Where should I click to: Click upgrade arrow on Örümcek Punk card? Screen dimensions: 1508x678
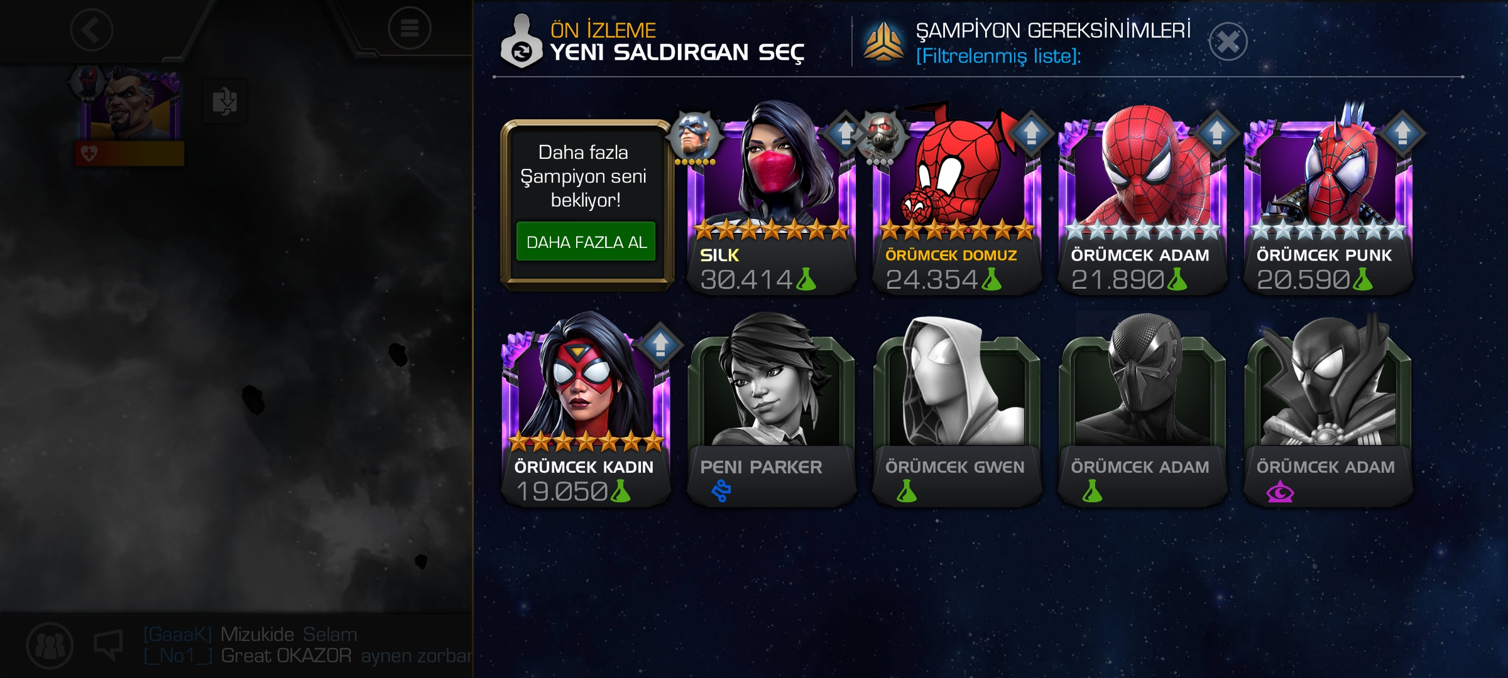(1402, 133)
